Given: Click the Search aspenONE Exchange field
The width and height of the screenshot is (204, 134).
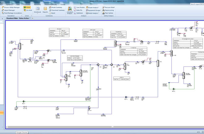Looking at the screenshot, I should (197, 4).
